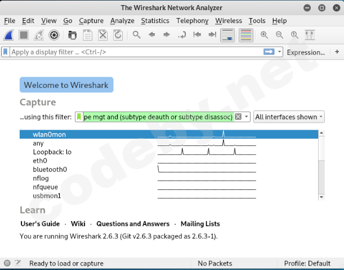The height and width of the screenshot is (270, 344).
Task: Select wlan0mon interface
Action: point(169,134)
